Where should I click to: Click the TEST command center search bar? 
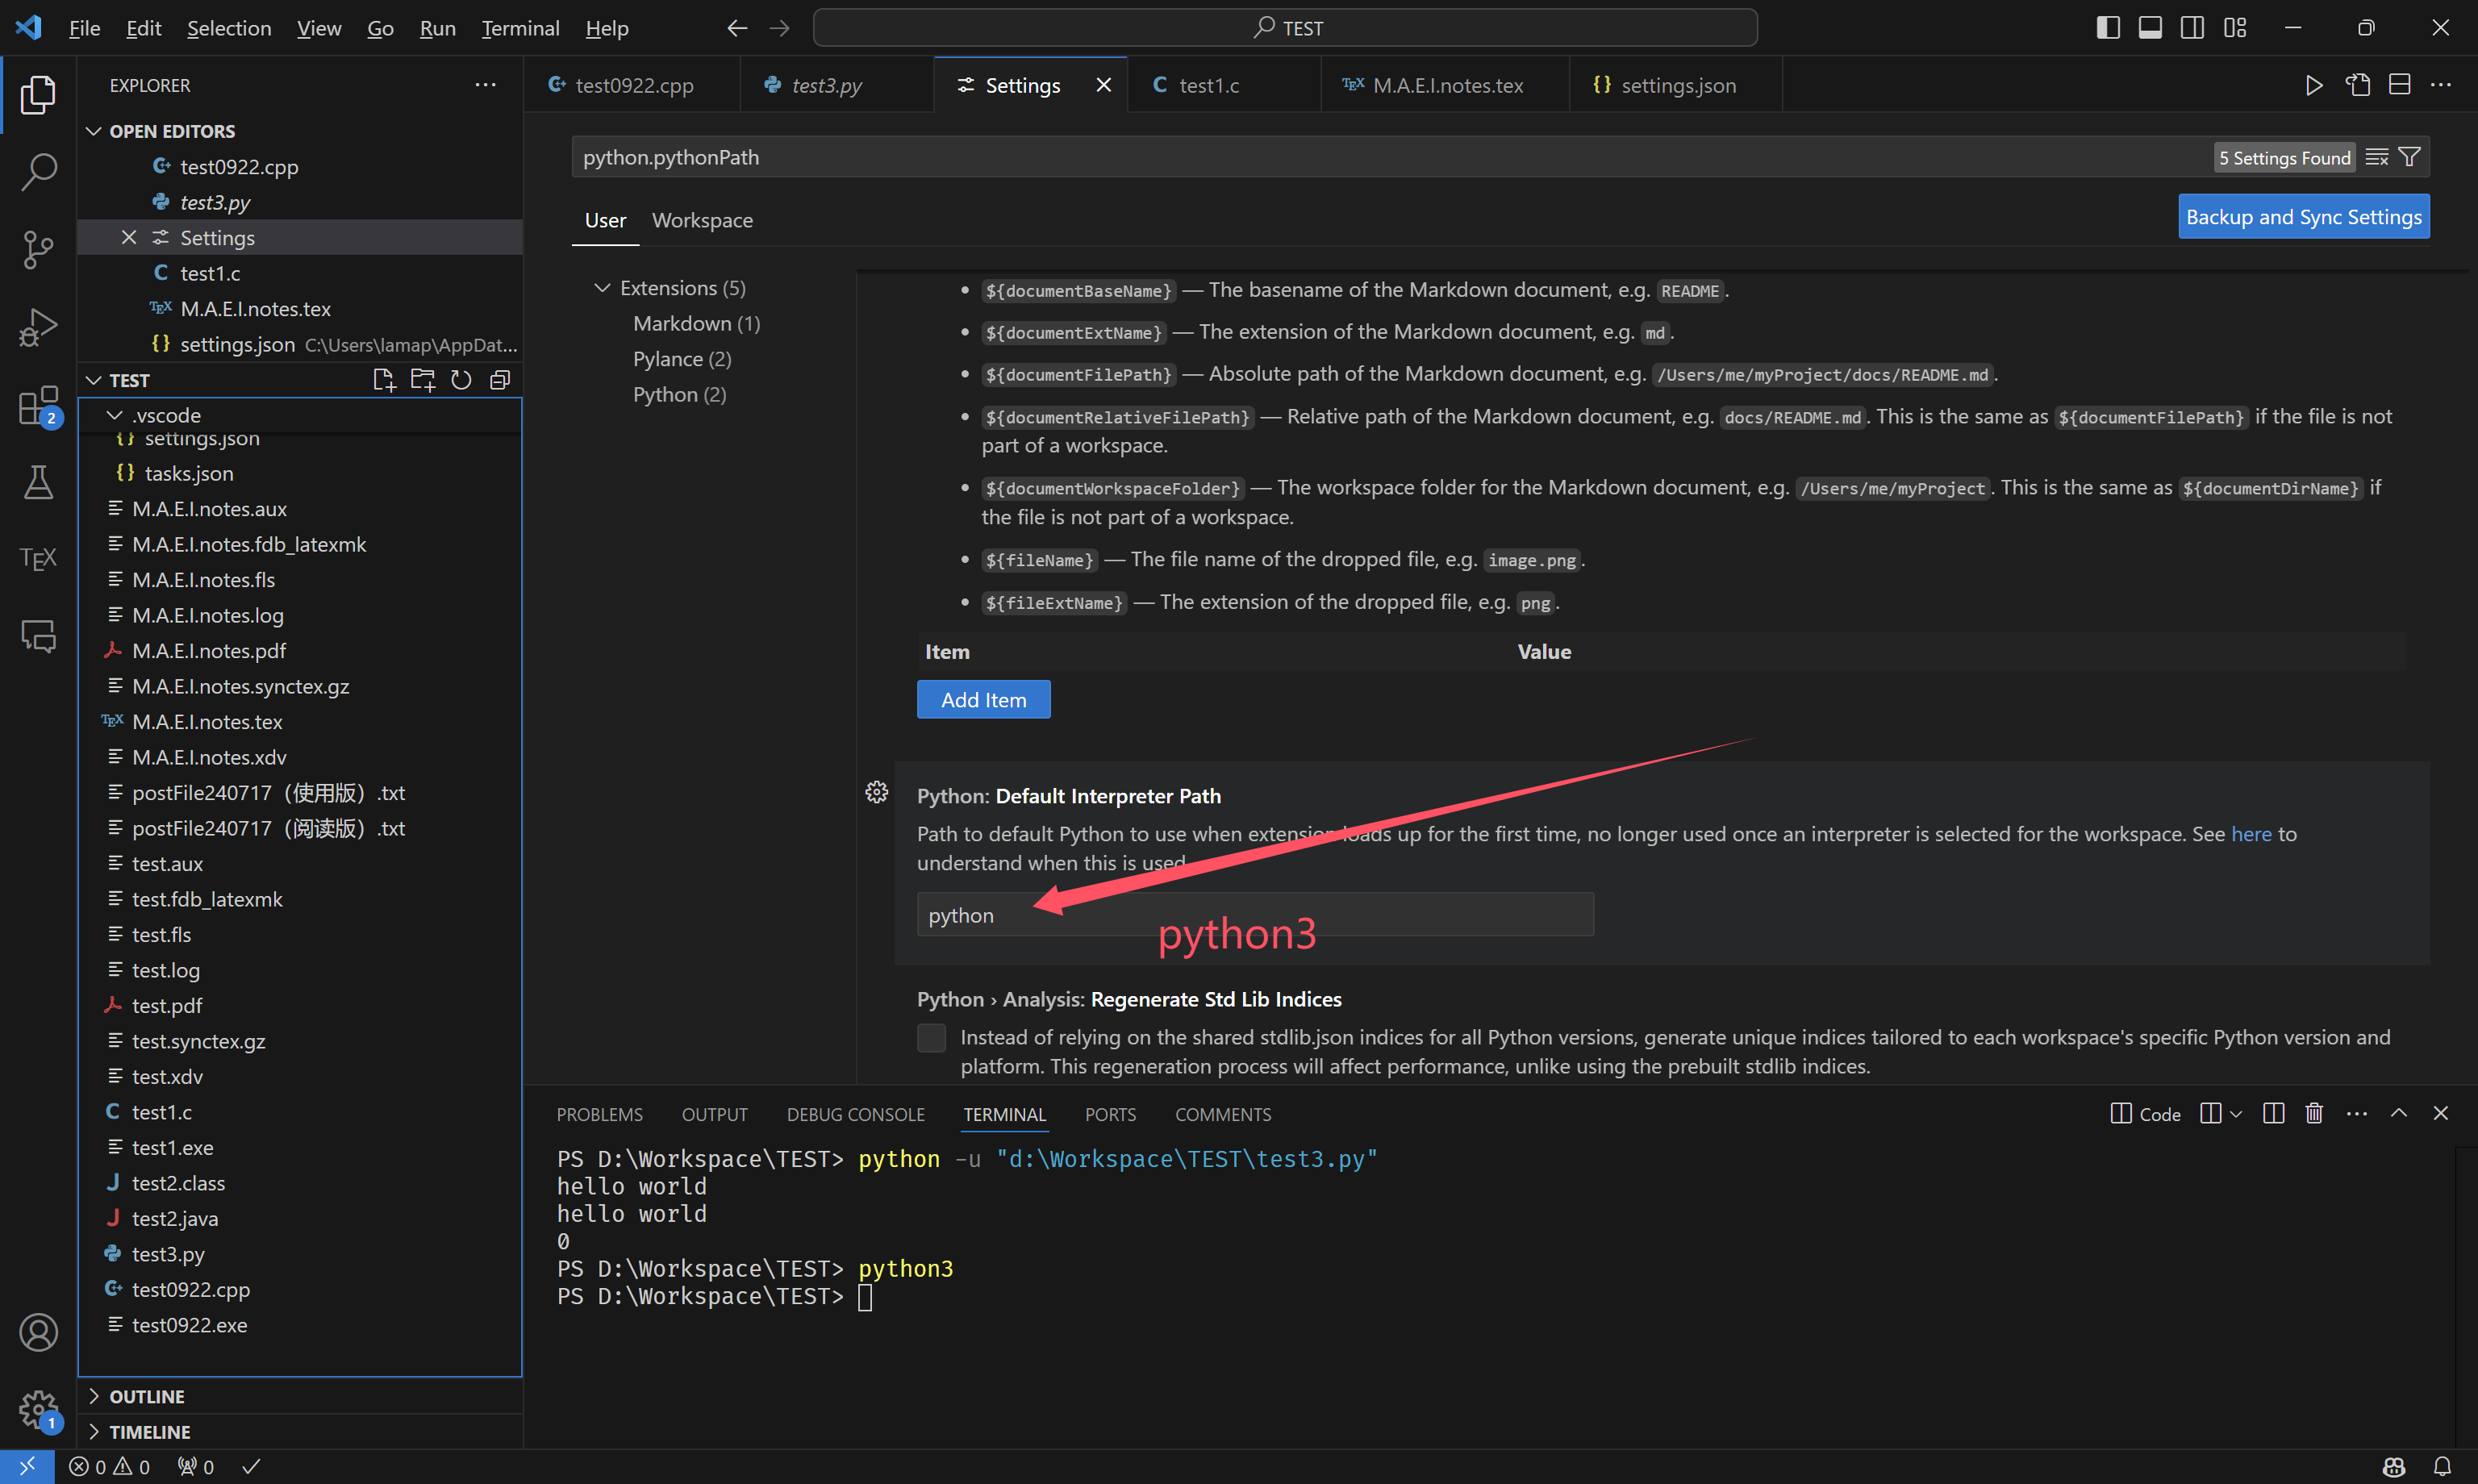(1285, 28)
